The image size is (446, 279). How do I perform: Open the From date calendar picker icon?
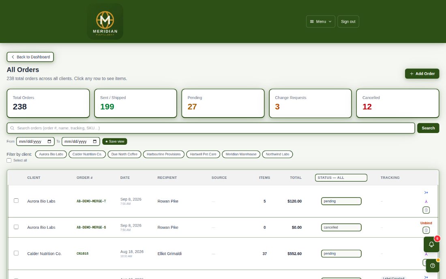click(49, 142)
